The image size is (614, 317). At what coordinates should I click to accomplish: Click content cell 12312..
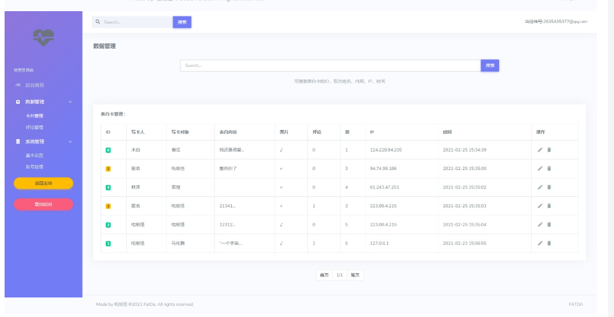227,224
